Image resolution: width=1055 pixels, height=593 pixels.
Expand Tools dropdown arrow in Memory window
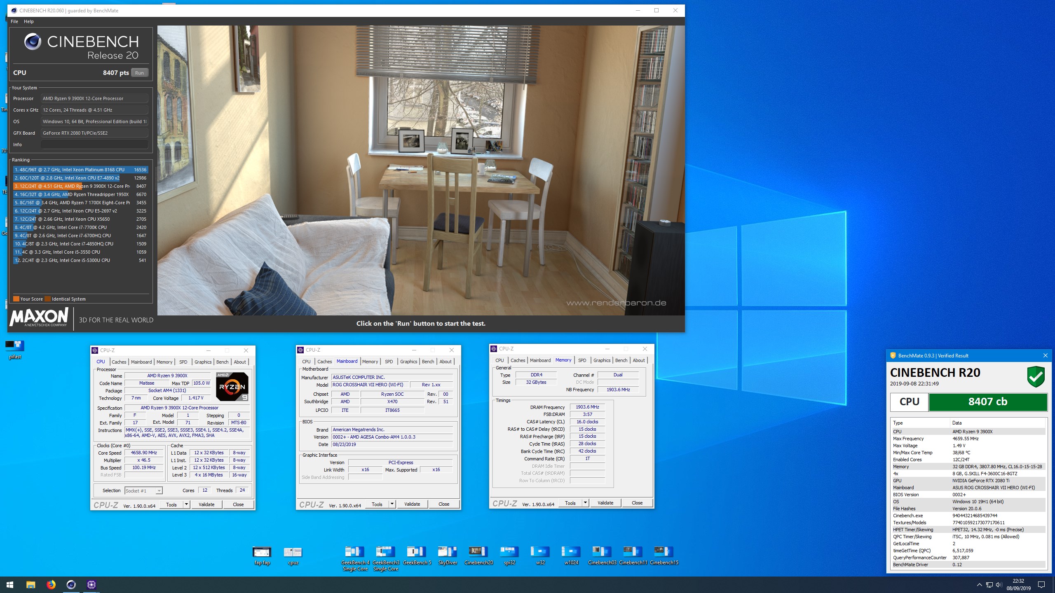pos(585,503)
